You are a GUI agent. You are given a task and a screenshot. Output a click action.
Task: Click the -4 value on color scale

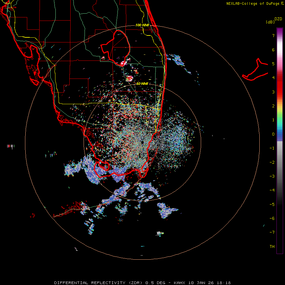tap(272, 190)
